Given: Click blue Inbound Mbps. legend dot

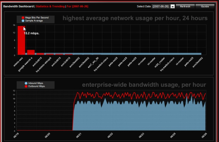Looking at the screenshot, I should tap(26, 83).
